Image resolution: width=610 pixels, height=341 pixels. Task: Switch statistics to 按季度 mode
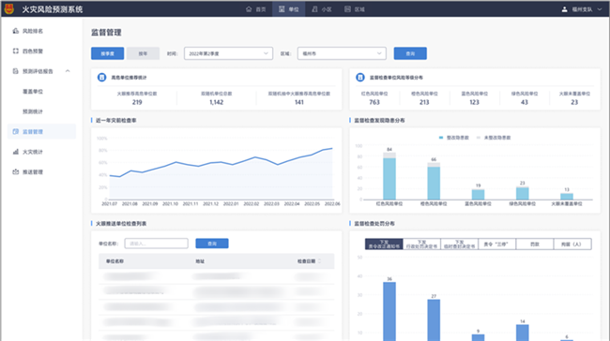pyautogui.click(x=107, y=53)
